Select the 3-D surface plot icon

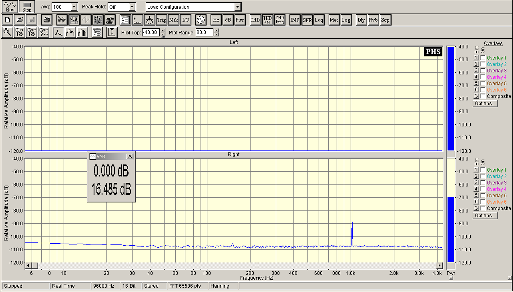[110, 20]
